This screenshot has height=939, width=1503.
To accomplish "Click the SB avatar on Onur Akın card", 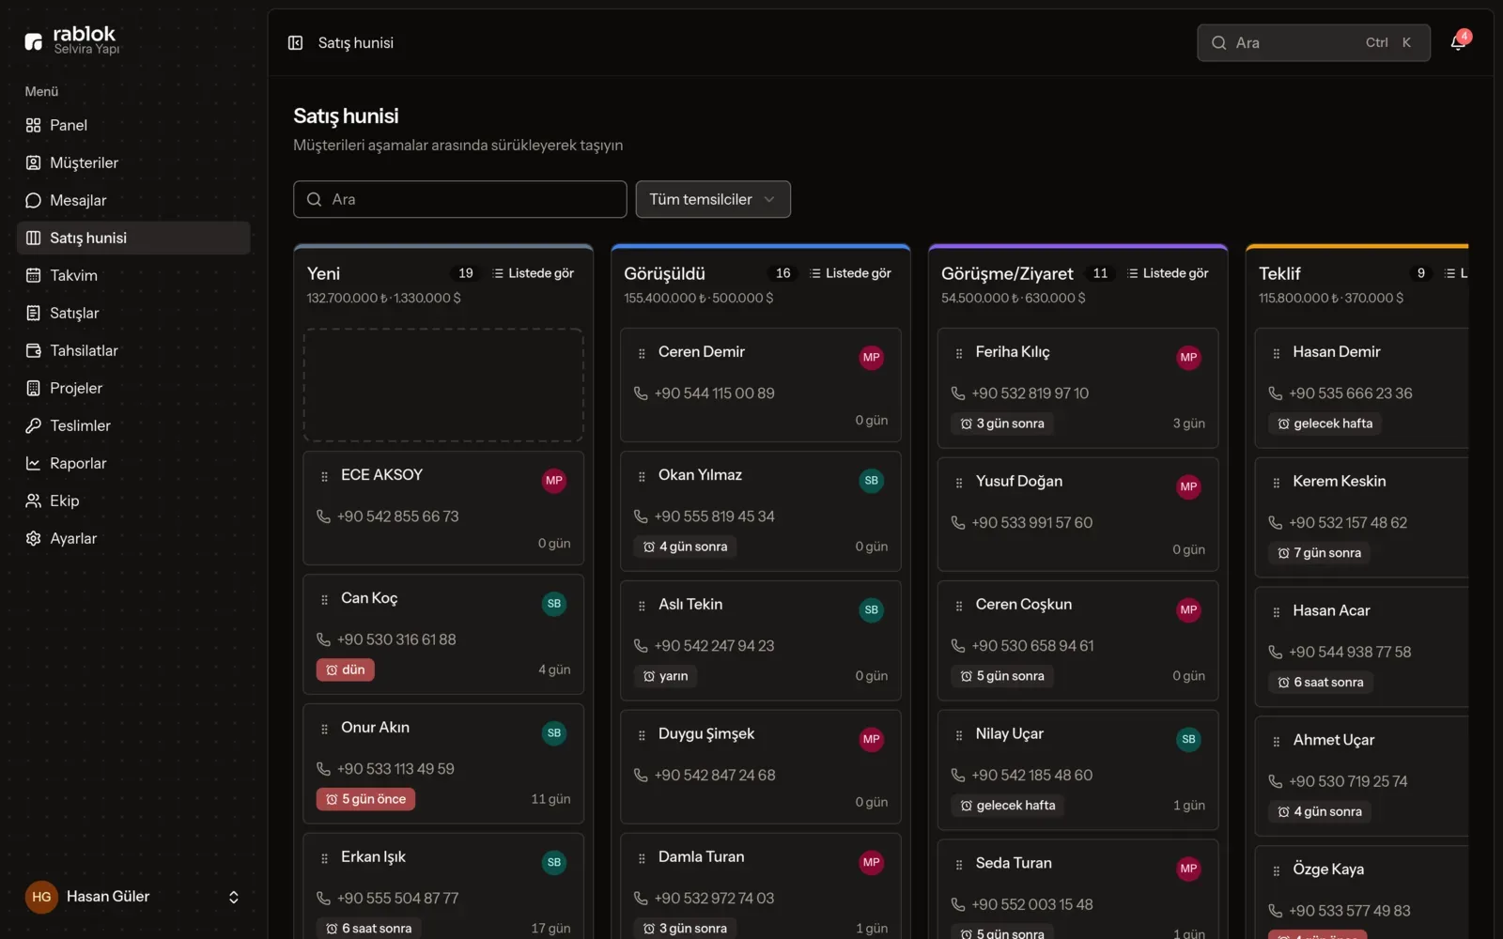I will (x=554, y=733).
